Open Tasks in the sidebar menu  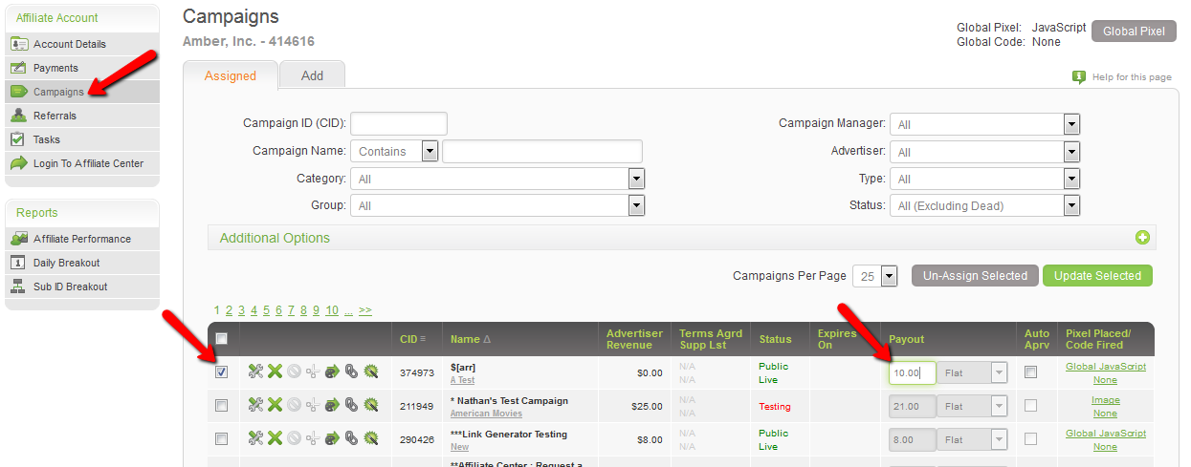pos(81,139)
